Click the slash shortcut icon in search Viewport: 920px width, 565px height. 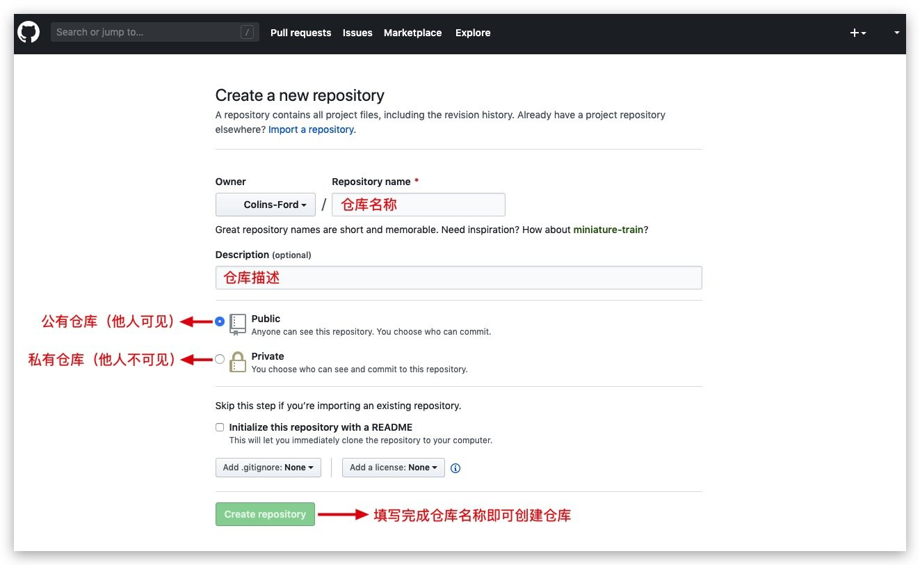[x=247, y=32]
